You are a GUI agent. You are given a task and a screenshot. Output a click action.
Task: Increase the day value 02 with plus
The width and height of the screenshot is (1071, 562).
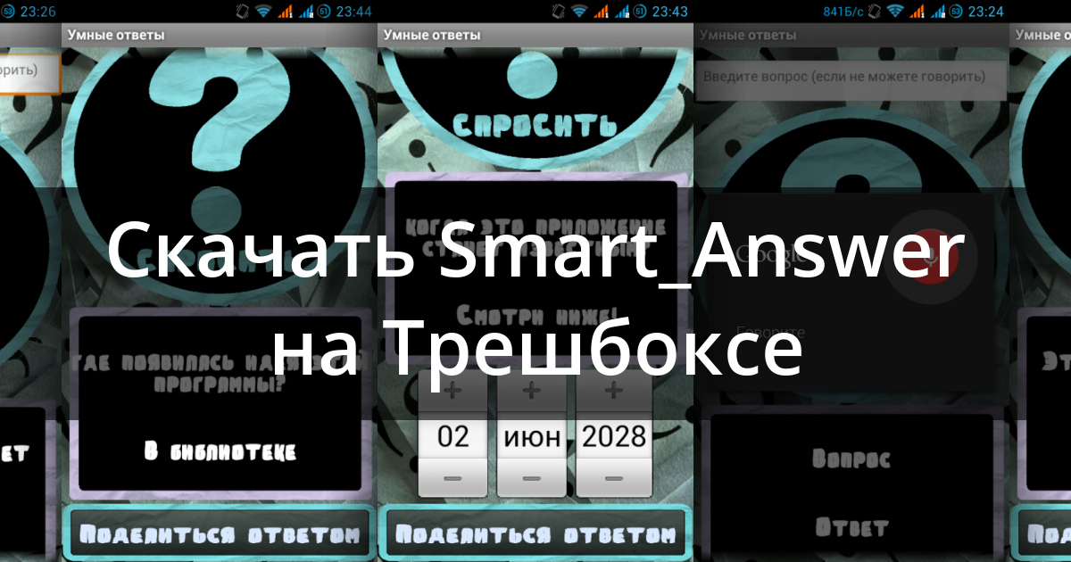click(x=452, y=391)
